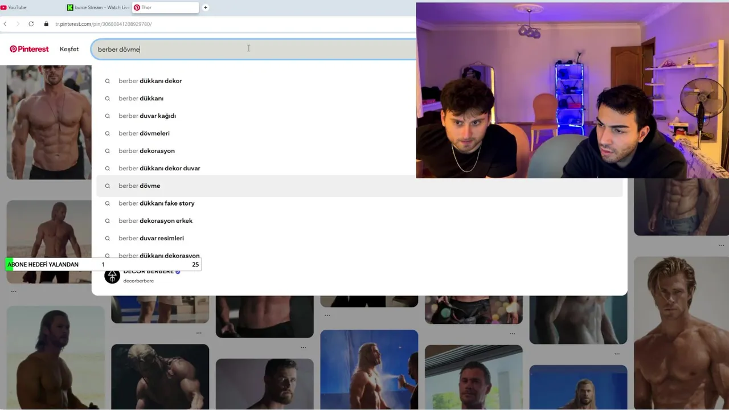The height and width of the screenshot is (410, 729).
Task: Switch to the burce Stream browser tab
Action: point(97,7)
